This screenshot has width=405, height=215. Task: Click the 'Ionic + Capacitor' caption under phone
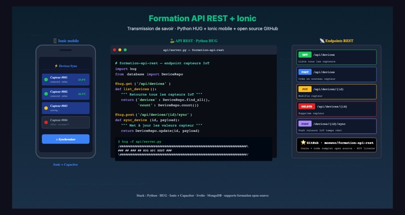[66, 164]
